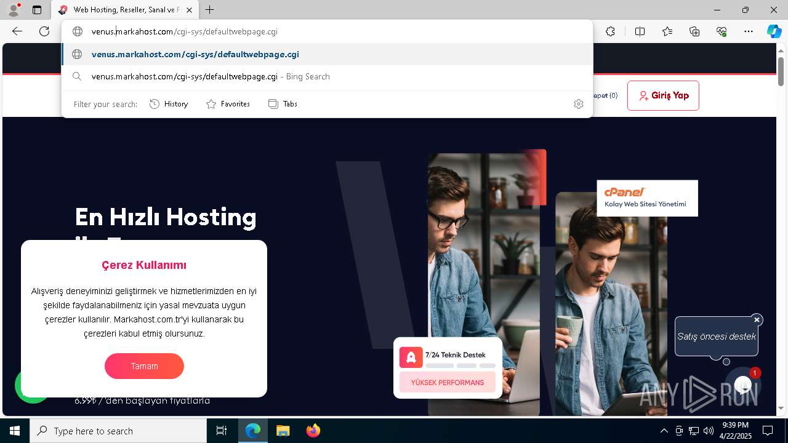Click the Çerez Kullanımı heading
788x443 pixels.
144,265
